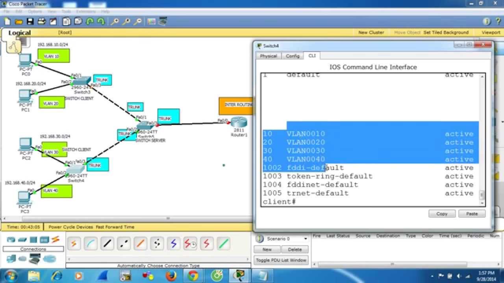
Task: Open the Options menu
Action: coord(35,12)
